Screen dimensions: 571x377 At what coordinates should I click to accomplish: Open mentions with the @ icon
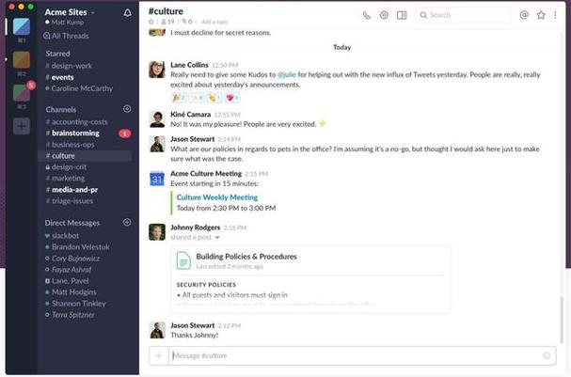[x=524, y=15]
